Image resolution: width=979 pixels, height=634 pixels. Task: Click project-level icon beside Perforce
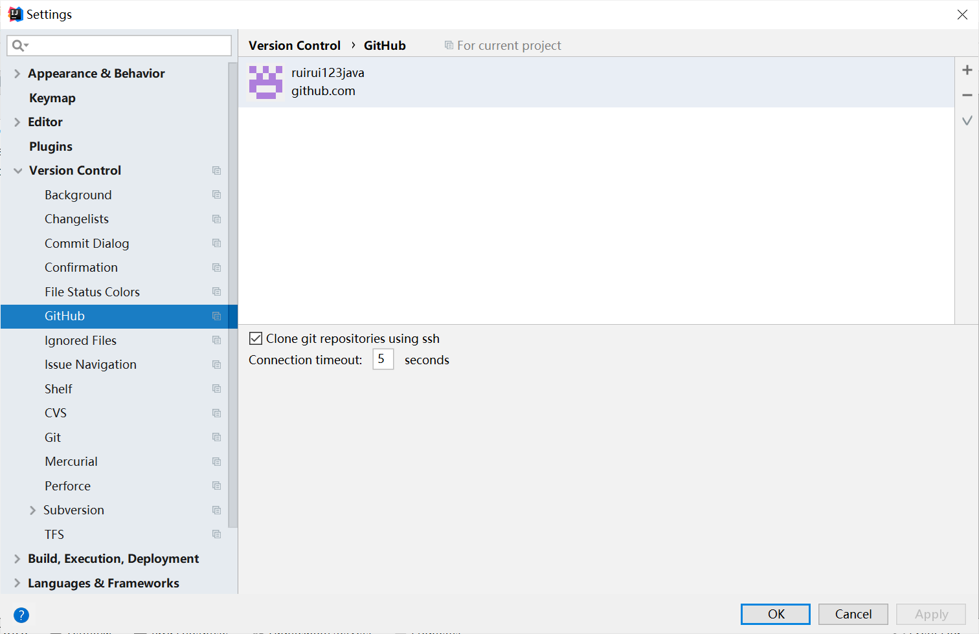217,486
